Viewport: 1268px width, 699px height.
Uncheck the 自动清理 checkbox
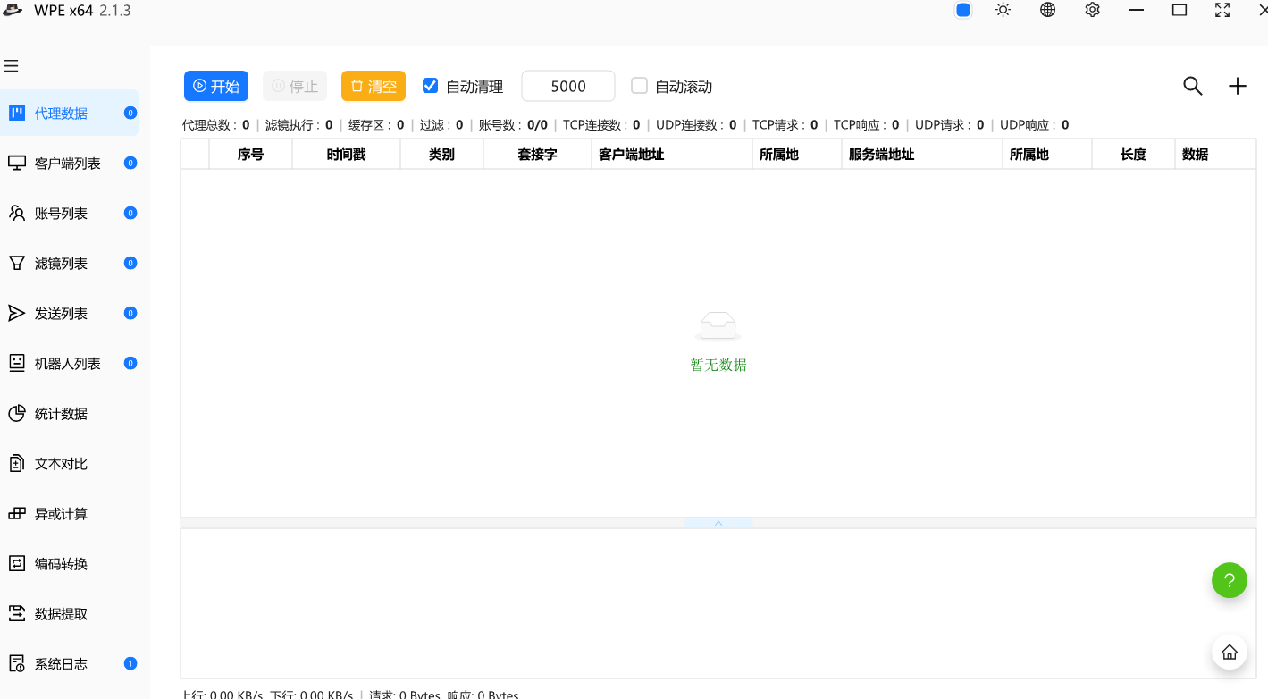tap(430, 86)
